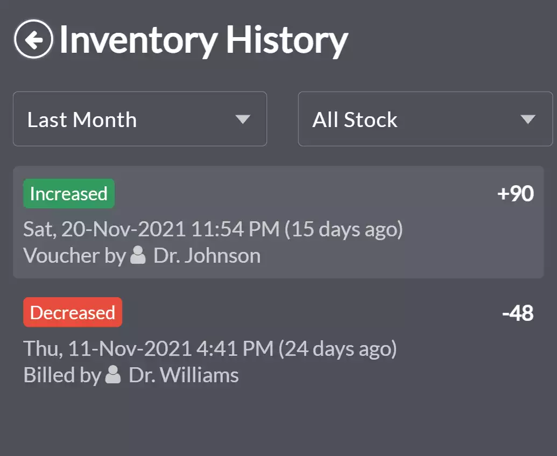The height and width of the screenshot is (456, 557).
Task: Click the Inventory History title
Action: [x=204, y=40]
